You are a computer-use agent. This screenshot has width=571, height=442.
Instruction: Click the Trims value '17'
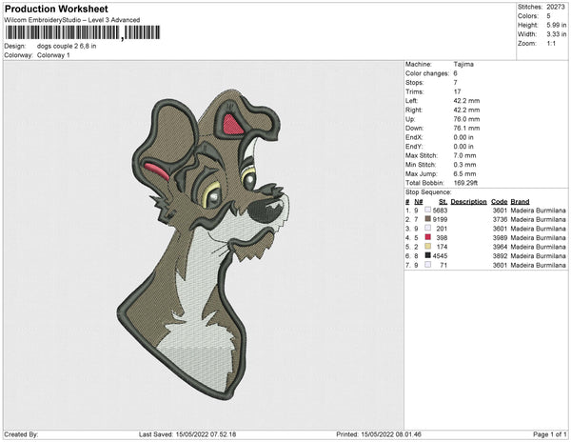[x=458, y=91]
